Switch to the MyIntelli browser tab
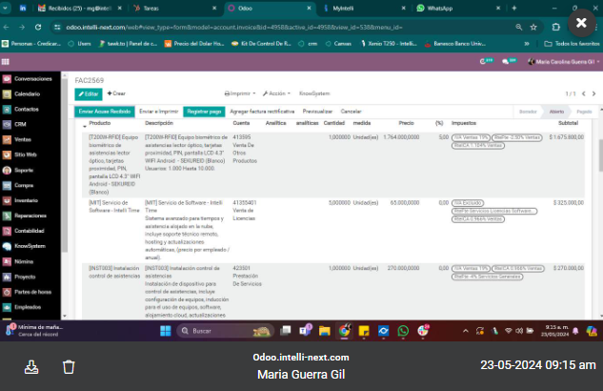The width and height of the screenshot is (603, 391). (364, 8)
